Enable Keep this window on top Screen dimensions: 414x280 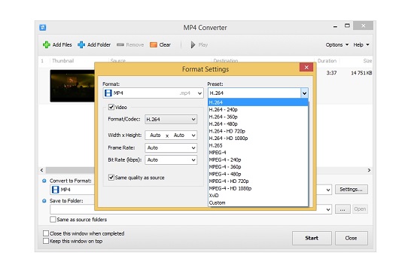click(46, 241)
